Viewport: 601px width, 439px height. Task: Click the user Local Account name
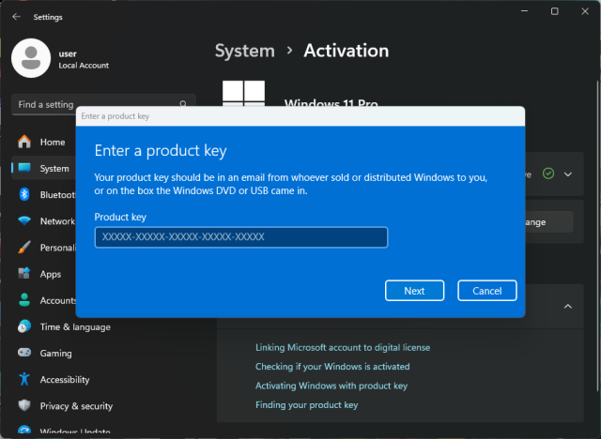[84, 66]
